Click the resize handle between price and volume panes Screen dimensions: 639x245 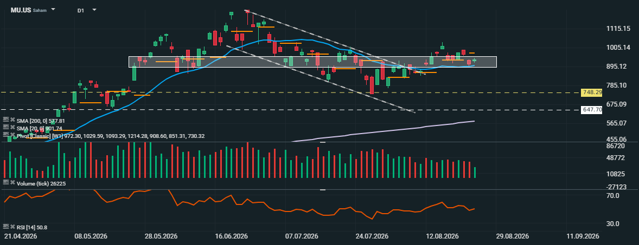tap(323, 142)
